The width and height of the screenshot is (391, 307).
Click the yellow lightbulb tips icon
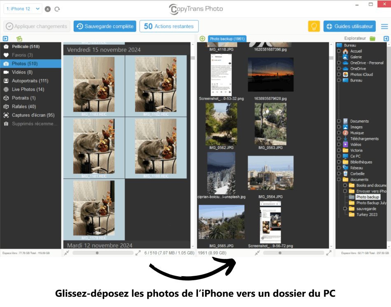(x=314, y=26)
